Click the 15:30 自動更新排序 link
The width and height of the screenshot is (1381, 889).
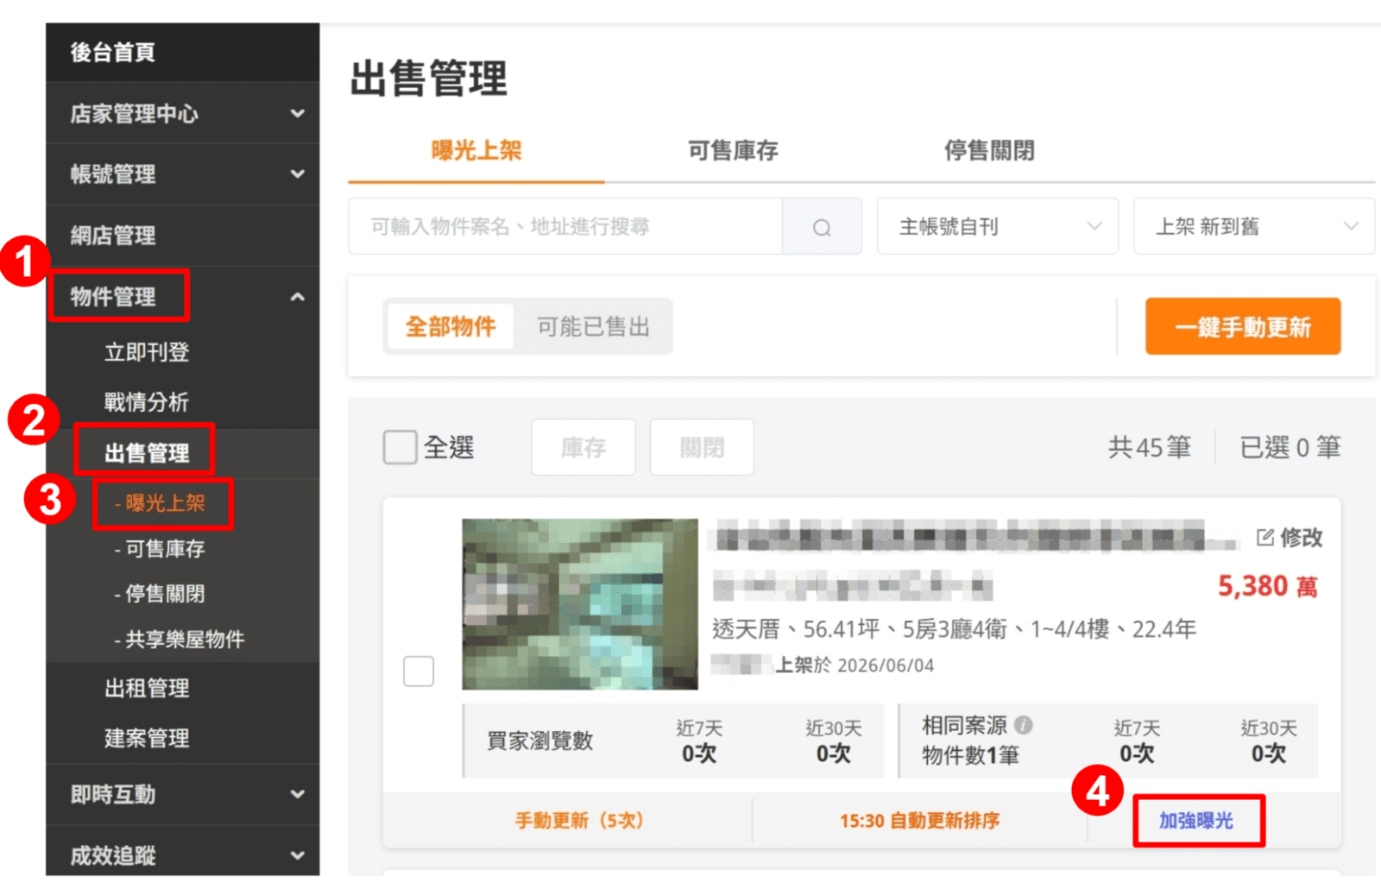tap(919, 820)
